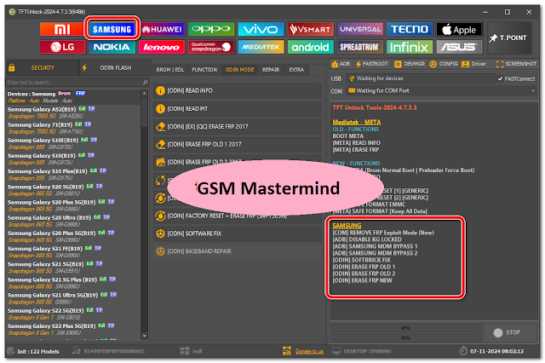Select the Nokia brand icon
This screenshot has width=545, height=363.
coord(112,47)
